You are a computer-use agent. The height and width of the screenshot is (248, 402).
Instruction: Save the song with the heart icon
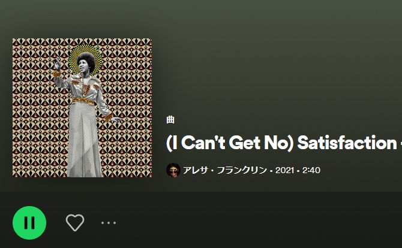75,223
